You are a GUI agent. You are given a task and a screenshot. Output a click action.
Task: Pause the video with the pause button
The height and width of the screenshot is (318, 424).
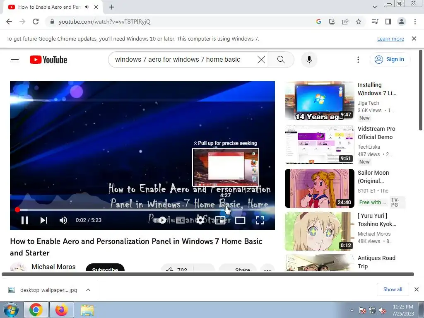coord(24,220)
